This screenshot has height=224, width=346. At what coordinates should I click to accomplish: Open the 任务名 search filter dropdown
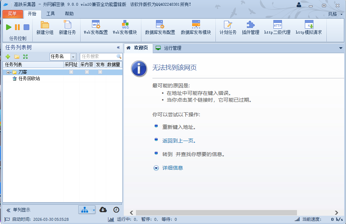73,57
